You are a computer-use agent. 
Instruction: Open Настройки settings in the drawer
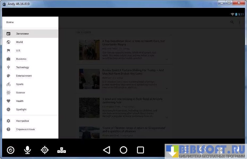click(x=23, y=121)
